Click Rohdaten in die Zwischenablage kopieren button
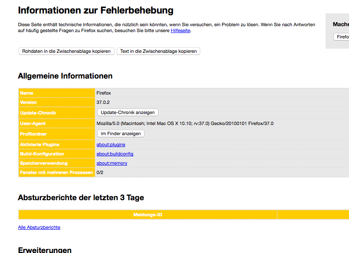The height and width of the screenshot is (253, 349). pyautogui.click(x=66, y=51)
